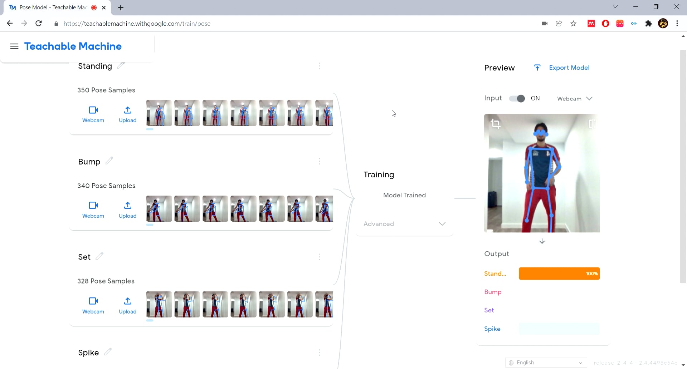This screenshot has height=369, width=687.
Task: Edit the Standing class name with pencil icon
Action: (x=121, y=65)
